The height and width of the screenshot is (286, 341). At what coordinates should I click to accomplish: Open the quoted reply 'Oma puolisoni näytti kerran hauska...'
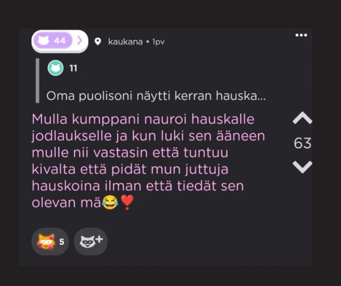coord(156,96)
